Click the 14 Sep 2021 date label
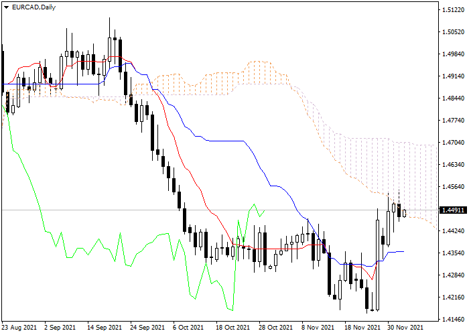This screenshot has width=469, height=335. 105,328
